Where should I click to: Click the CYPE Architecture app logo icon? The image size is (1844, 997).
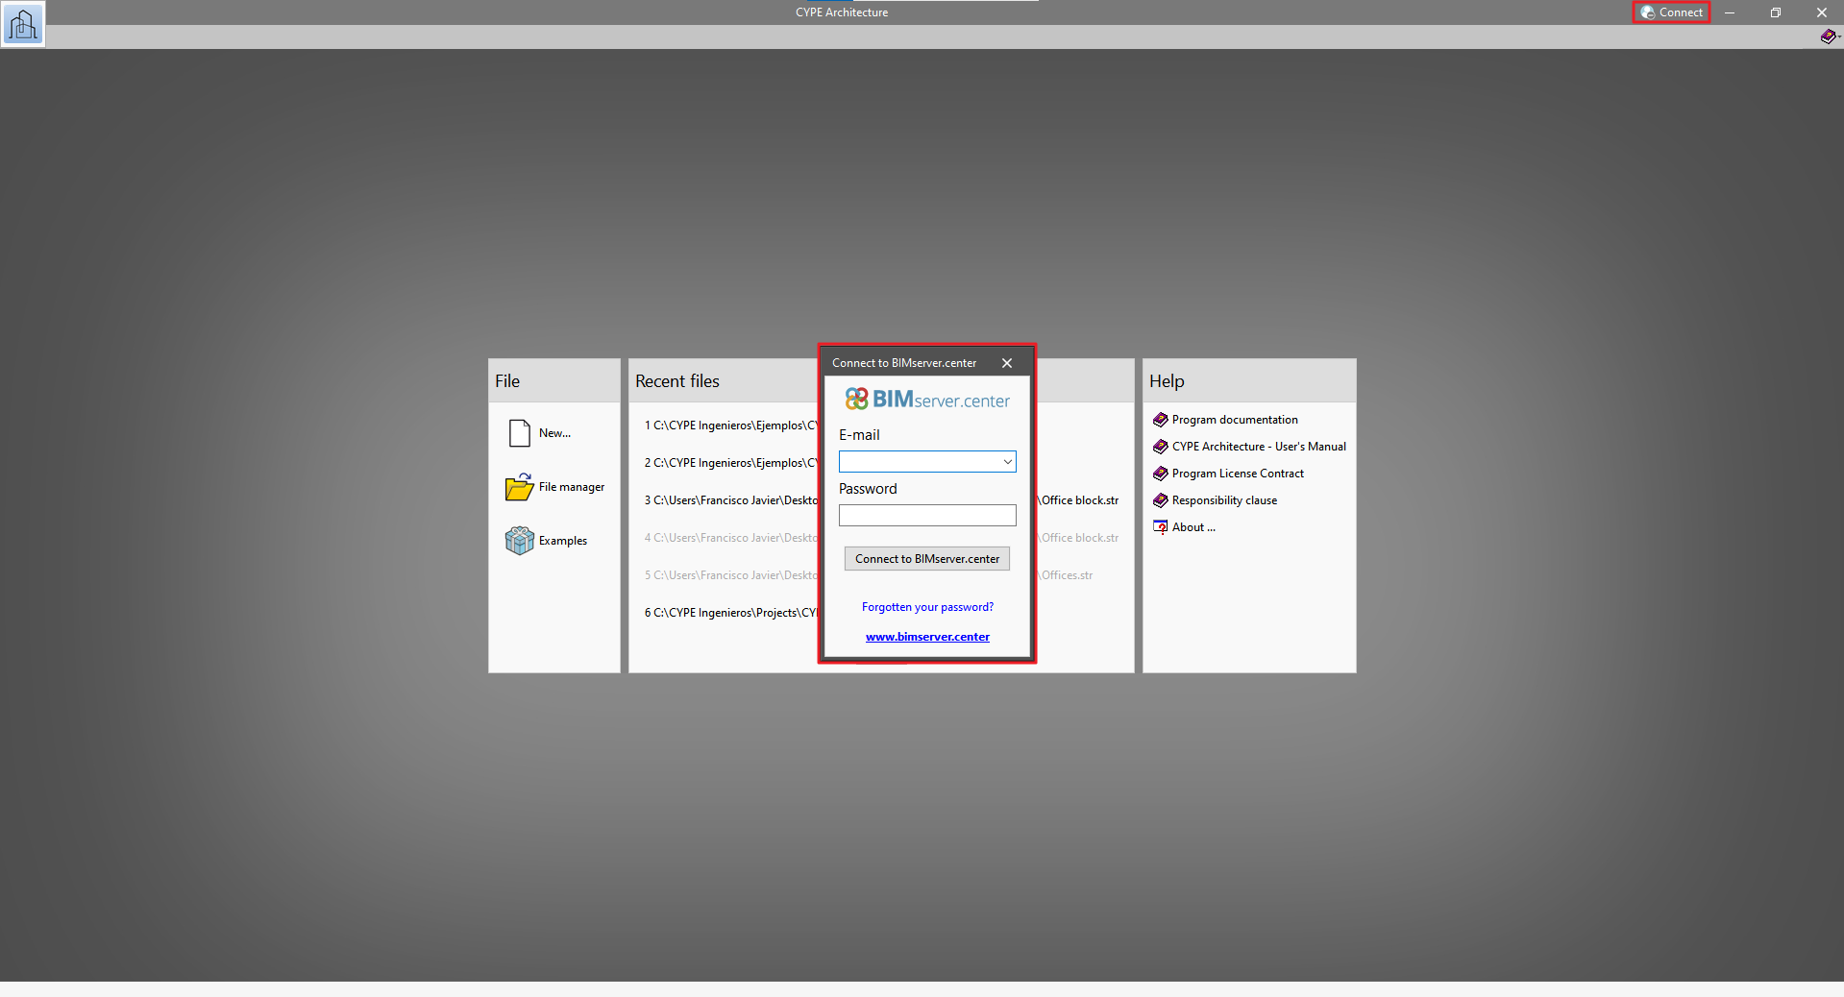pyautogui.click(x=22, y=24)
